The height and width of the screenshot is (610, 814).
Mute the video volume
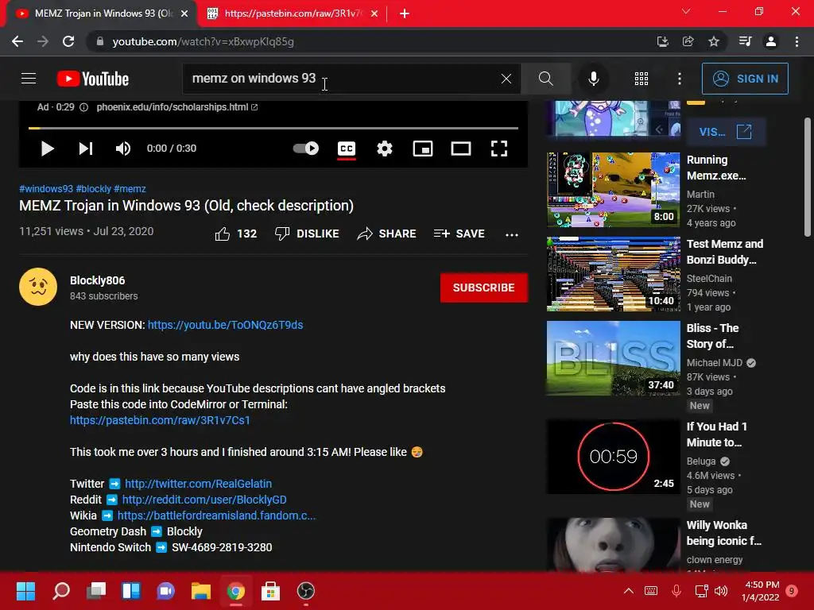123,149
